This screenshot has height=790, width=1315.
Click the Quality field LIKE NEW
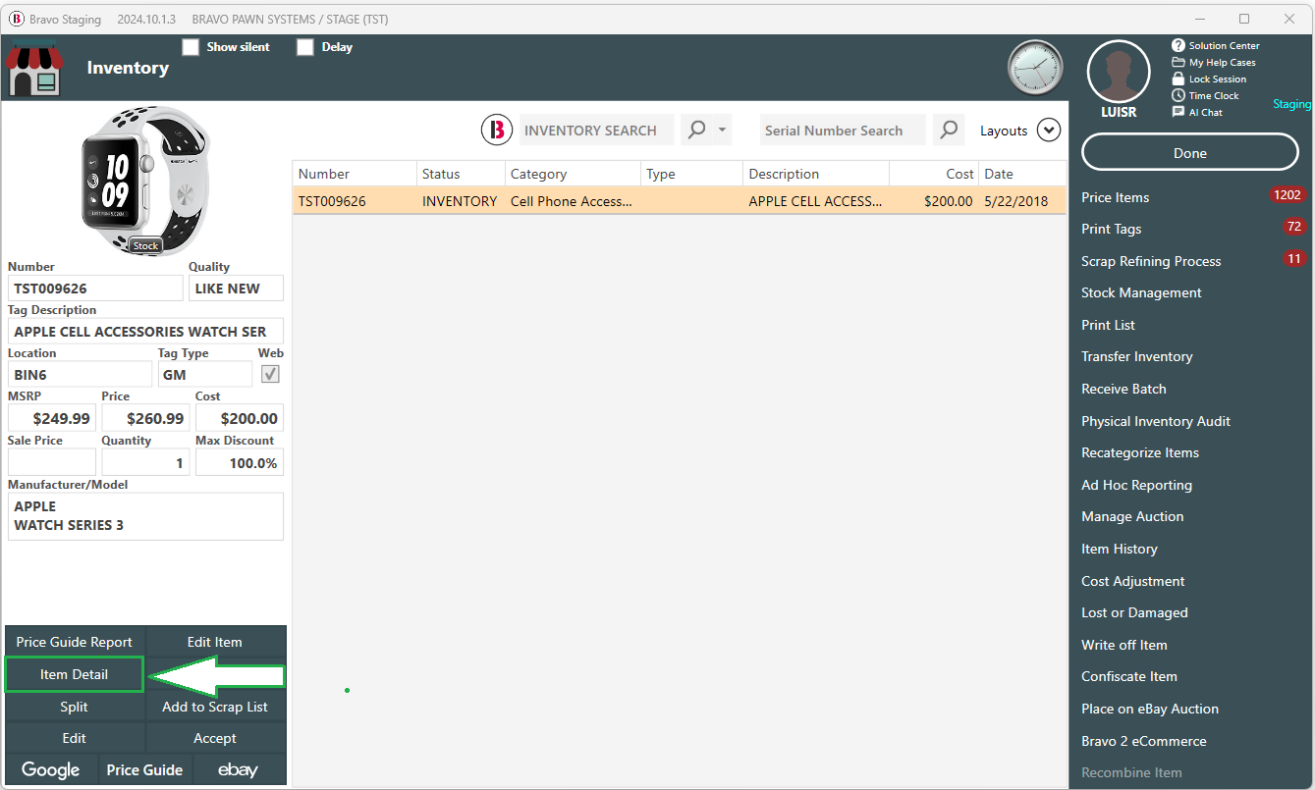(x=236, y=289)
